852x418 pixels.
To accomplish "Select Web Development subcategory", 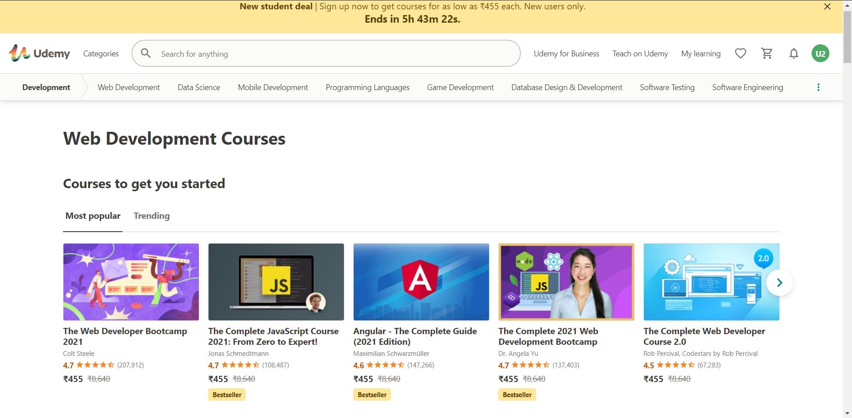I will [x=129, y=87].
